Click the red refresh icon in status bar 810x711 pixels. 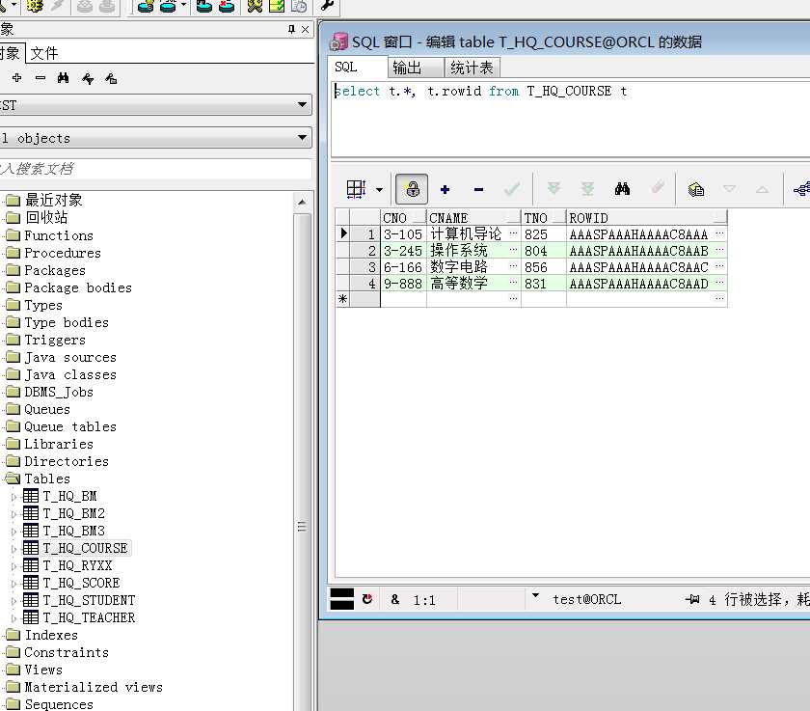pyautogui.click(x=367, y=599)
